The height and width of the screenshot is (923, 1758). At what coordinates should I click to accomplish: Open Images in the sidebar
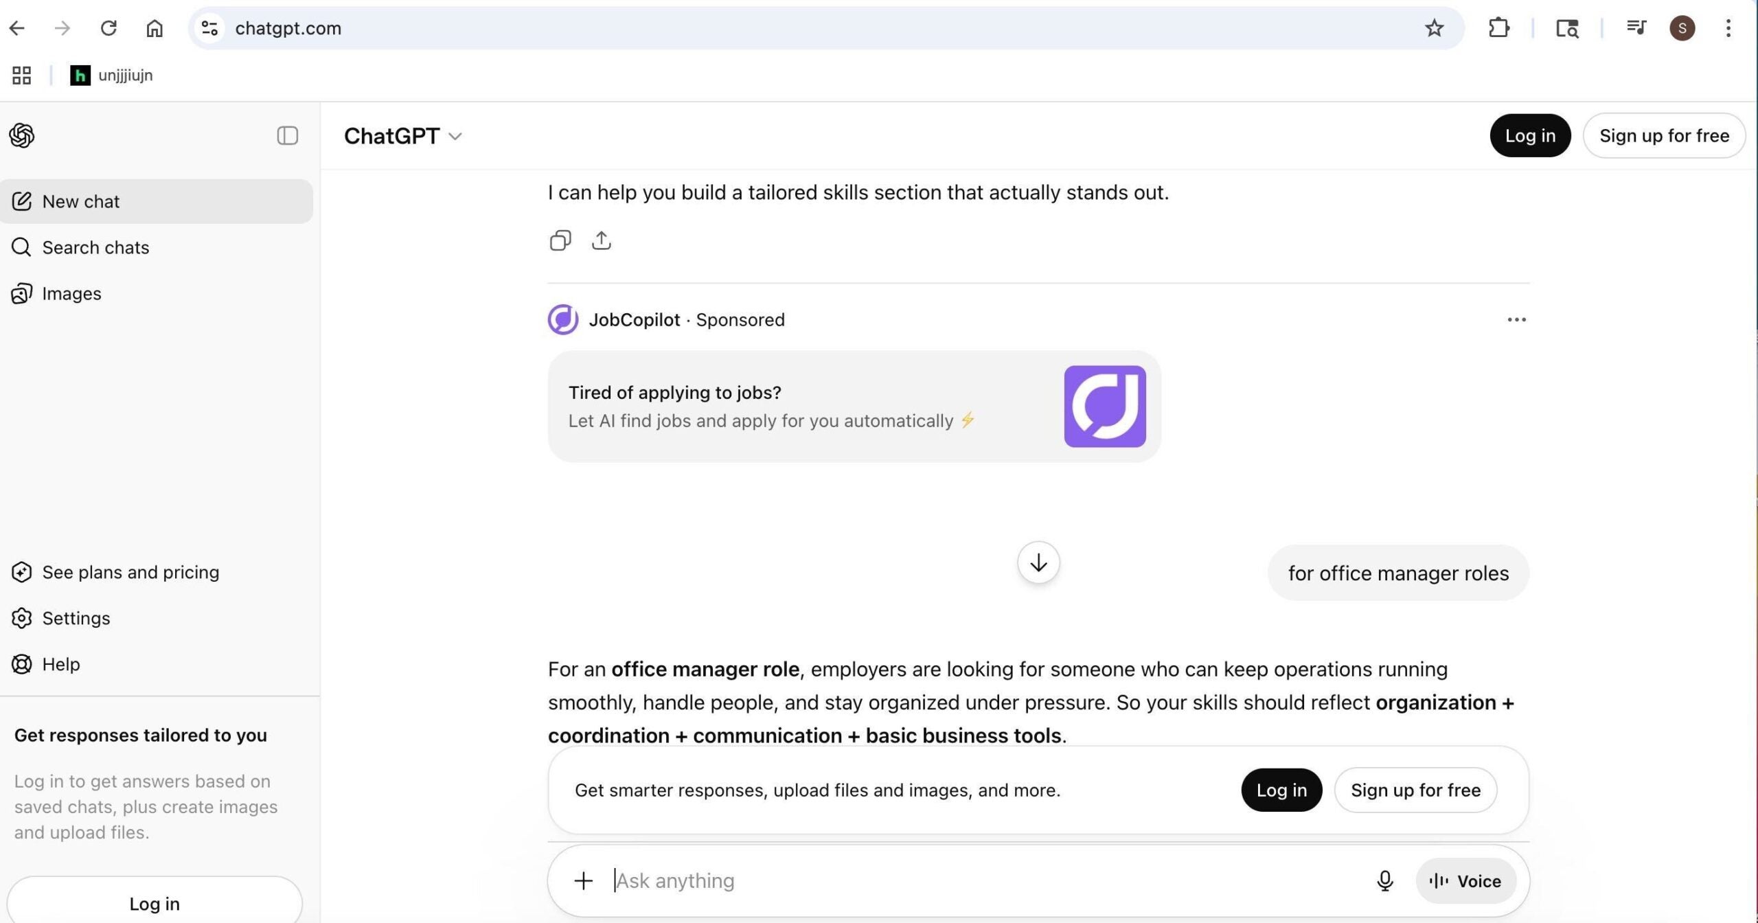coord(71,293)
